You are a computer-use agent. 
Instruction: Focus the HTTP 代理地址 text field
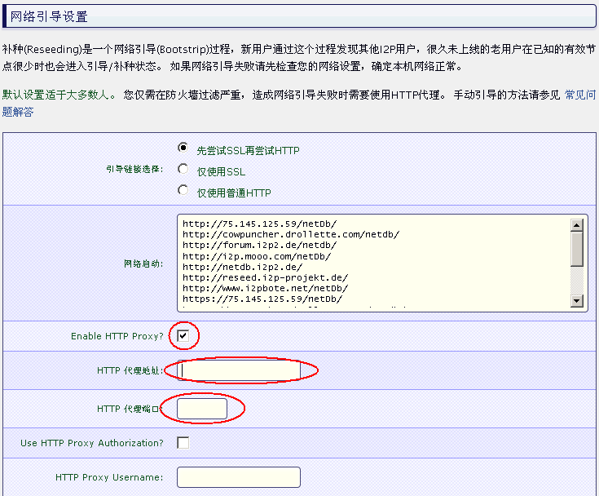point(239,370)
